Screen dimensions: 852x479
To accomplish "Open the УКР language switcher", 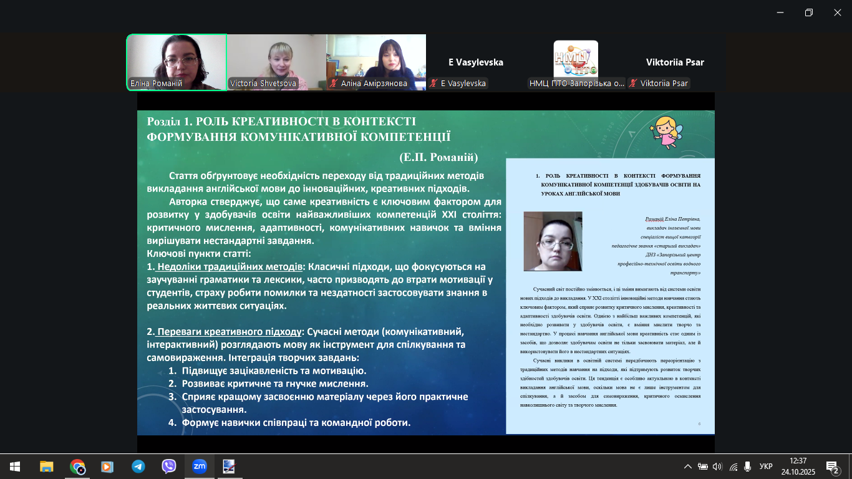I will pyautogui.click(x=766, y=467).
